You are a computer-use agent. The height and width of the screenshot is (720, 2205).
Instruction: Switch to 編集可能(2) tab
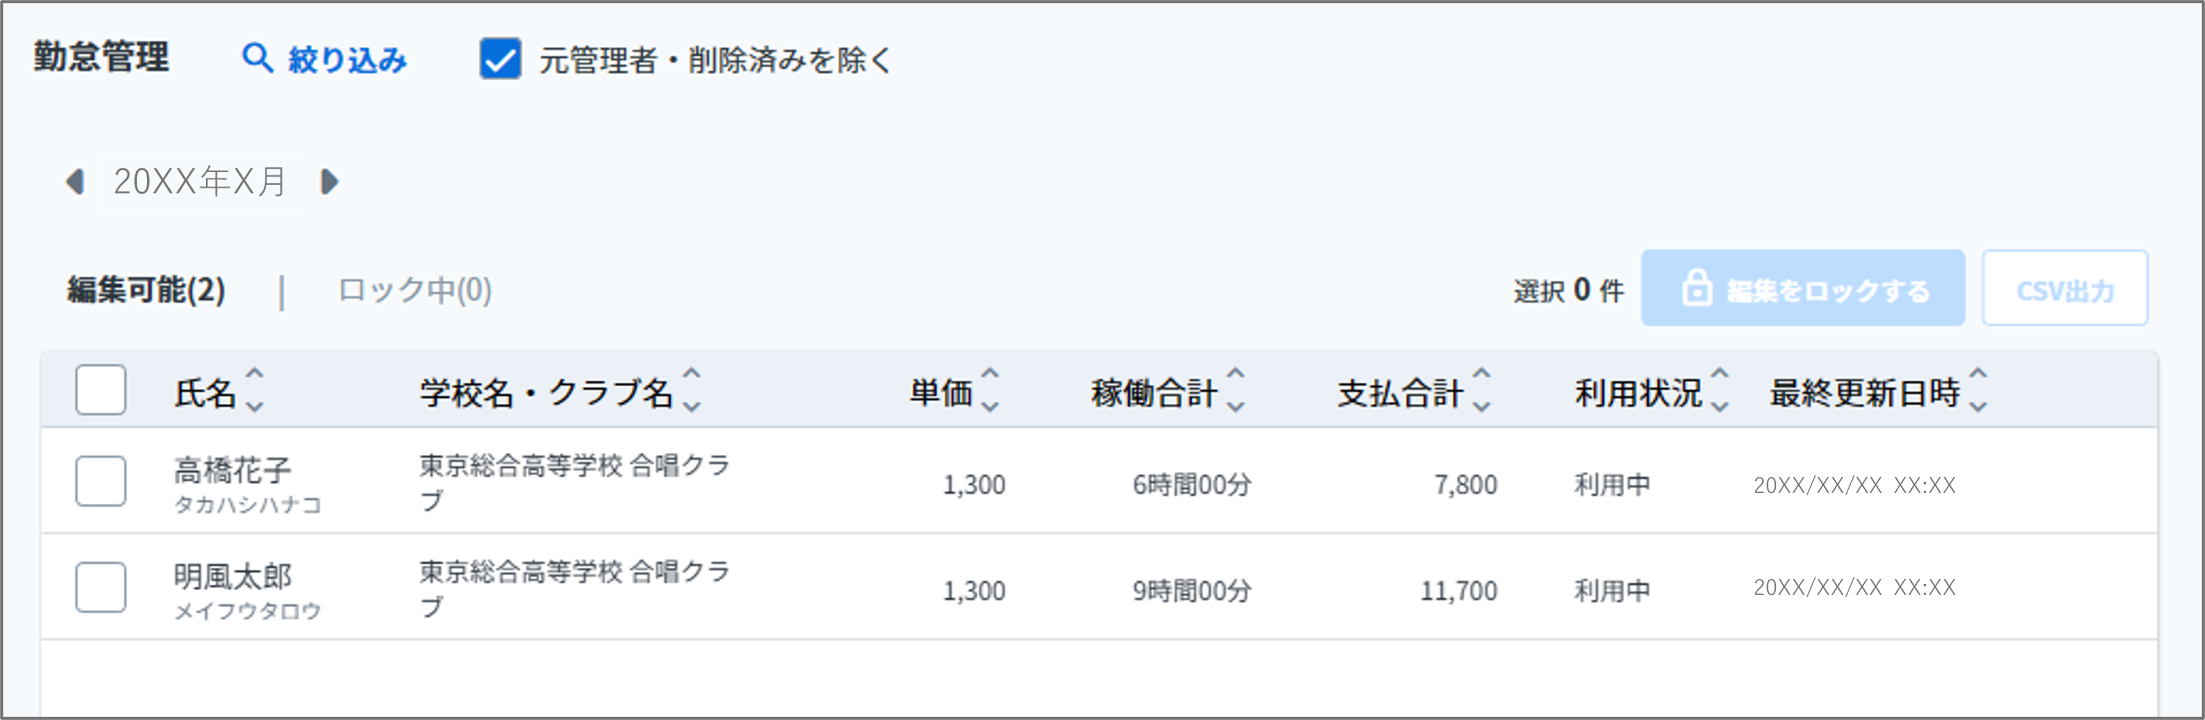pos(147,290)
